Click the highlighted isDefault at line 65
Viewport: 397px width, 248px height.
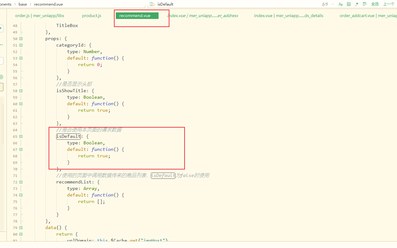click(68, 137)
